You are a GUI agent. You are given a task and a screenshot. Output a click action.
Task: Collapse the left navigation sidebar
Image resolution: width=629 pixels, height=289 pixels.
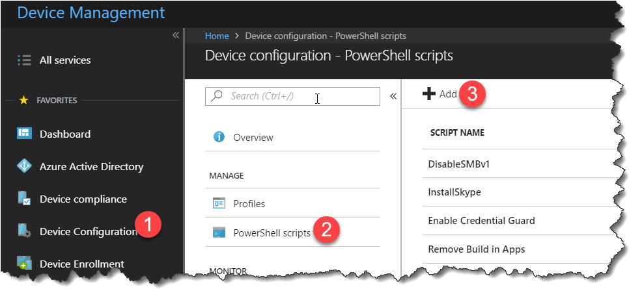coord(175,35)
